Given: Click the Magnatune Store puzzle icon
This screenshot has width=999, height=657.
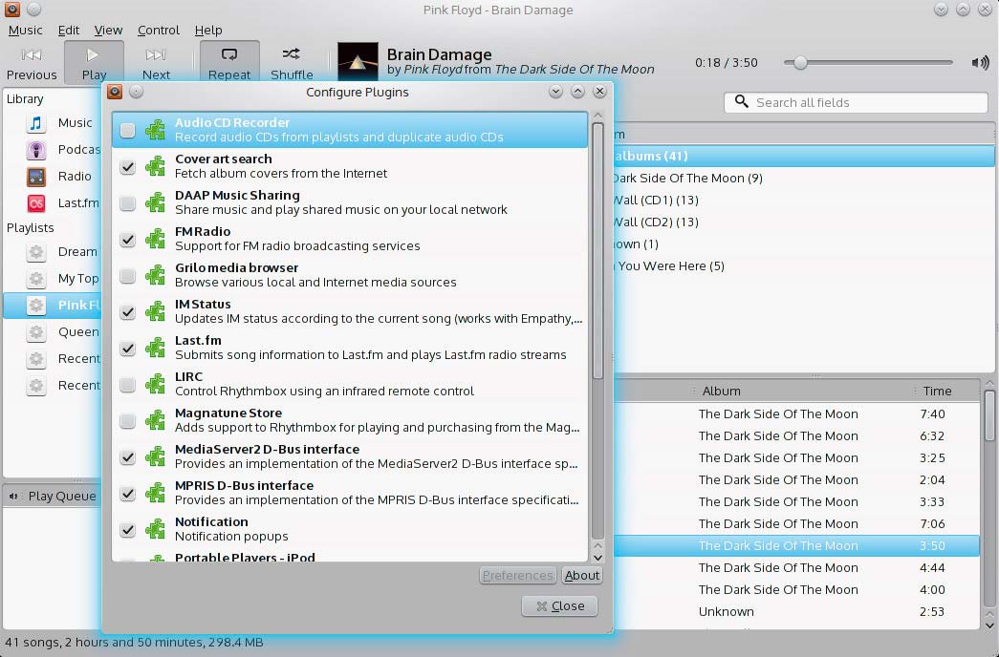Looking at the screenshot, I should (x=155, y=420).
